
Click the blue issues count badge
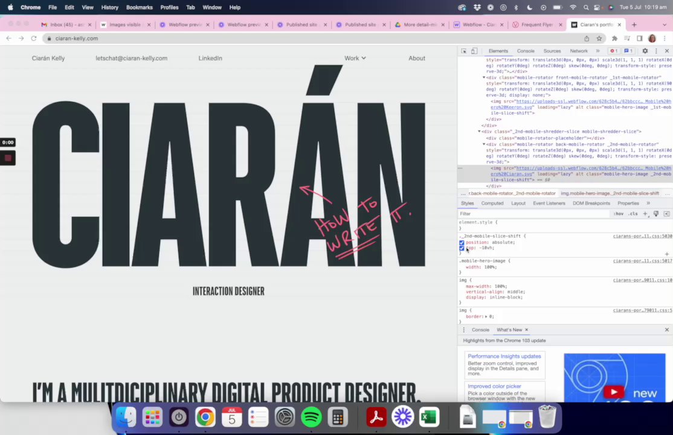click(x=628, y=51)
